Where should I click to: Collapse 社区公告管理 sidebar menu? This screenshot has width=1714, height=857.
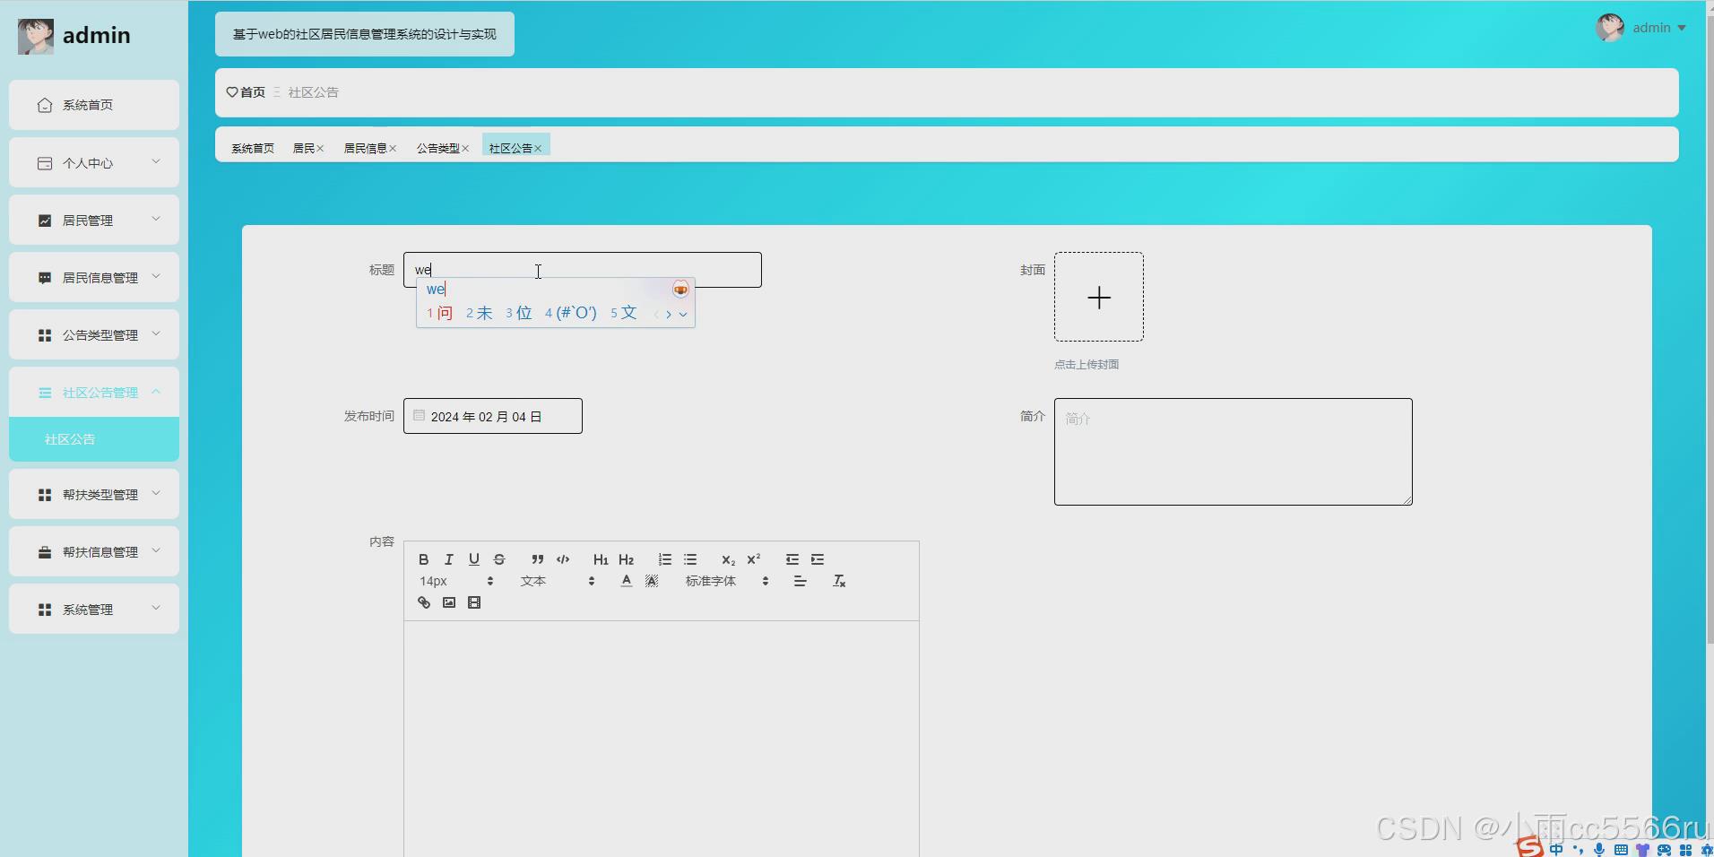pyautogui.click(x=94, y=392)
